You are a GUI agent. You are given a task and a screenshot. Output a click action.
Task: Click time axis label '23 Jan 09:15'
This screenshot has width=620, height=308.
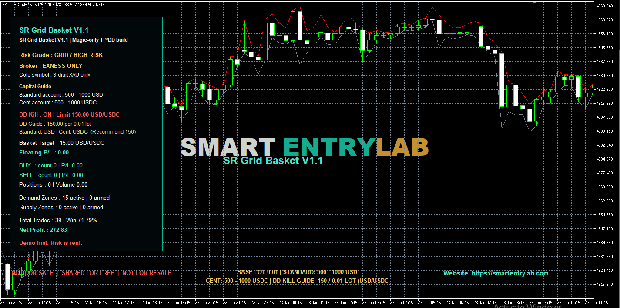coord(541,302)
